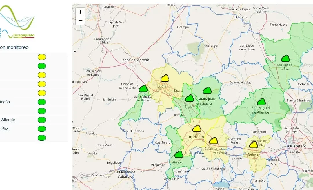Click the San Miguel de Allende cloud marker
The width and height of the screenshot is (313, 190).
[x=261, y=102]
